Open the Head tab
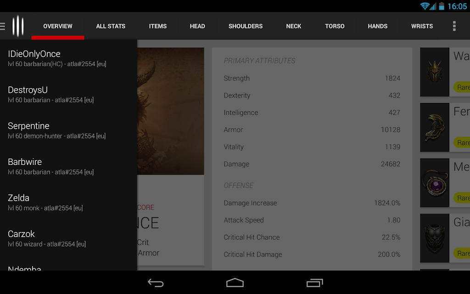The height and width of the screenshot is (294, 470). pos(197,26)
